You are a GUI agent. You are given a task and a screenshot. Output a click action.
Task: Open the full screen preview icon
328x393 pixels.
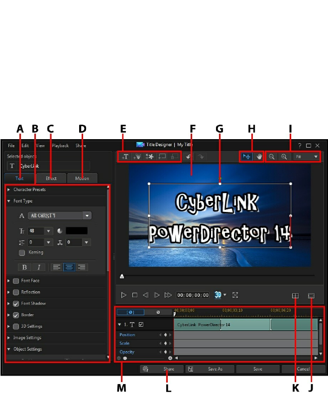point(235,295)
